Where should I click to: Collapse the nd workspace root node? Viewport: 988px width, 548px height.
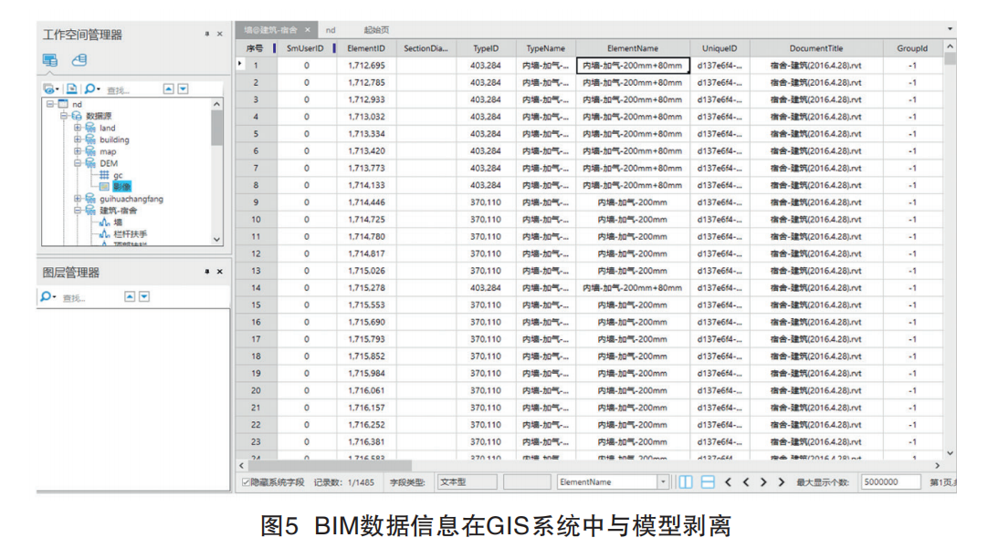(x=50, y=104)
